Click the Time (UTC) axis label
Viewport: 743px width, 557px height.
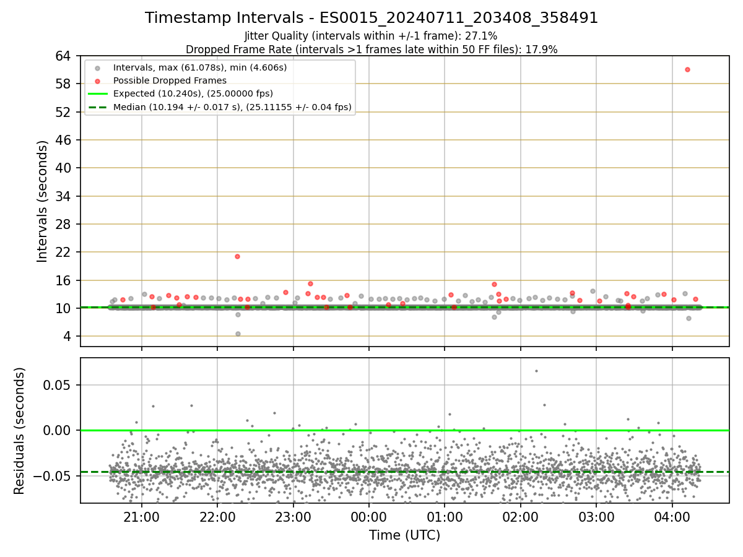coord(405,535)
